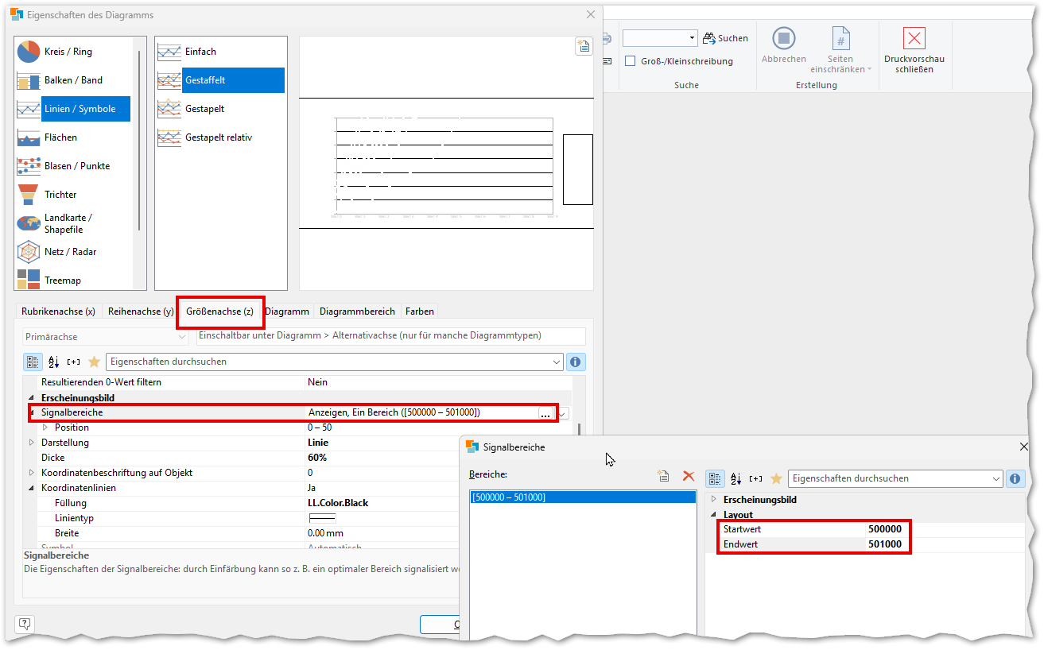Expand Erscheinungsbild in Signalbereiche dialog
Screen dimensions: 1044x650
coord(713,500)
